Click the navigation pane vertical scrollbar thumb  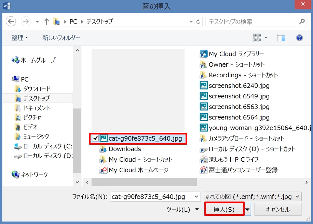(77, 141)
